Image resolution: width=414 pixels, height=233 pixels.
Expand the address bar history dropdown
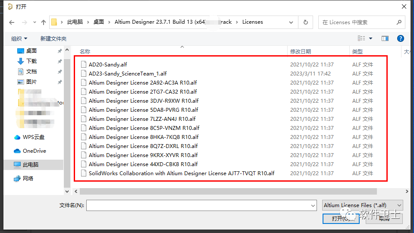291,22
